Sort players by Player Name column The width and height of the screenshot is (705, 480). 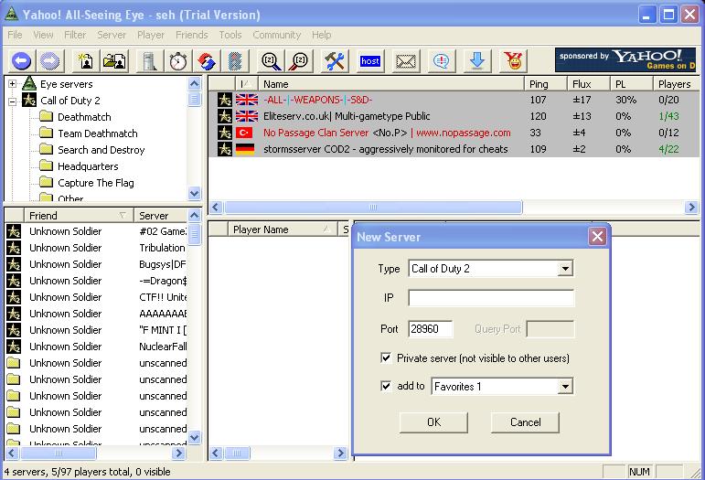point(283,229)
